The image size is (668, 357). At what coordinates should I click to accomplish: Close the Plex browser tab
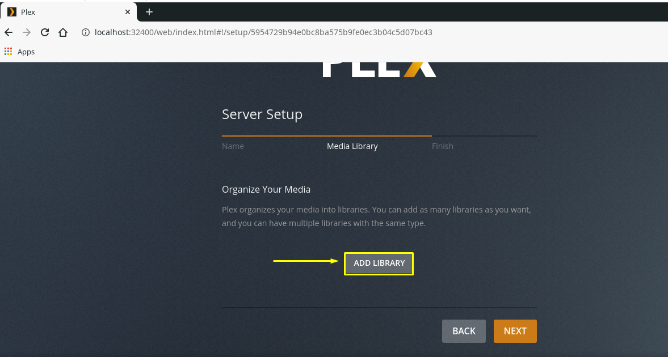[x=127, y=12]
